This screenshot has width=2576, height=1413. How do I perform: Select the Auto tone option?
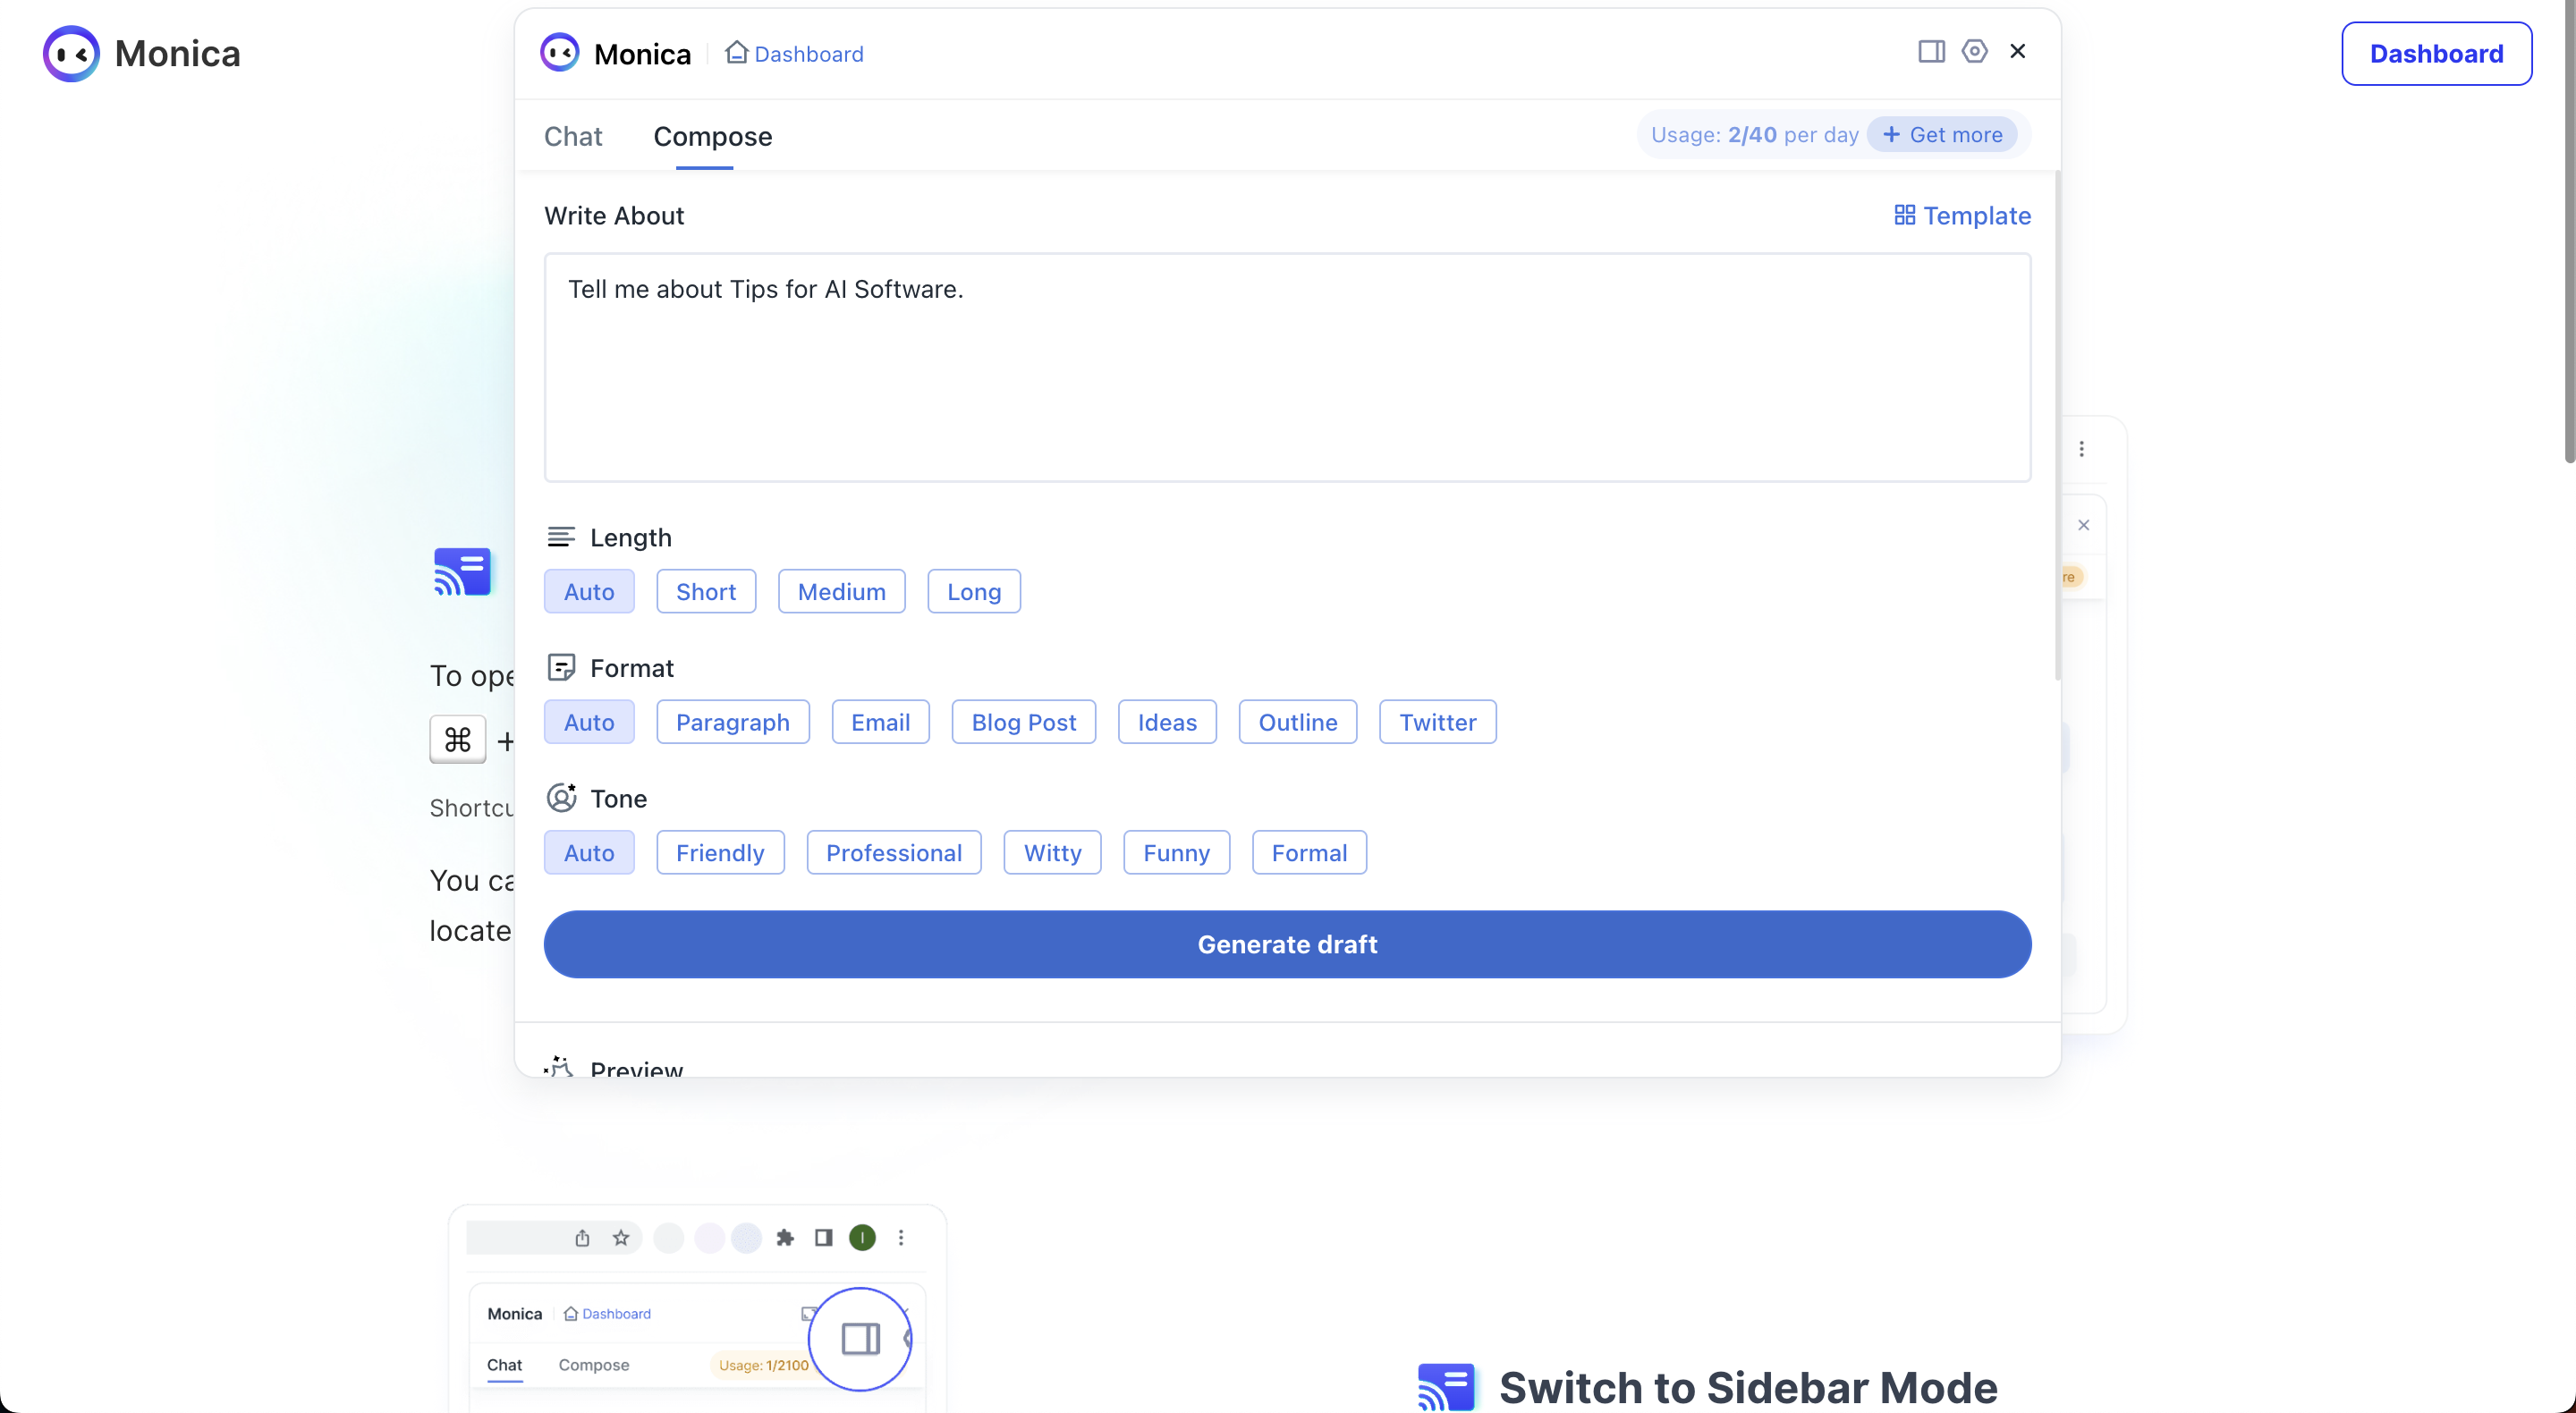[589, 853]
